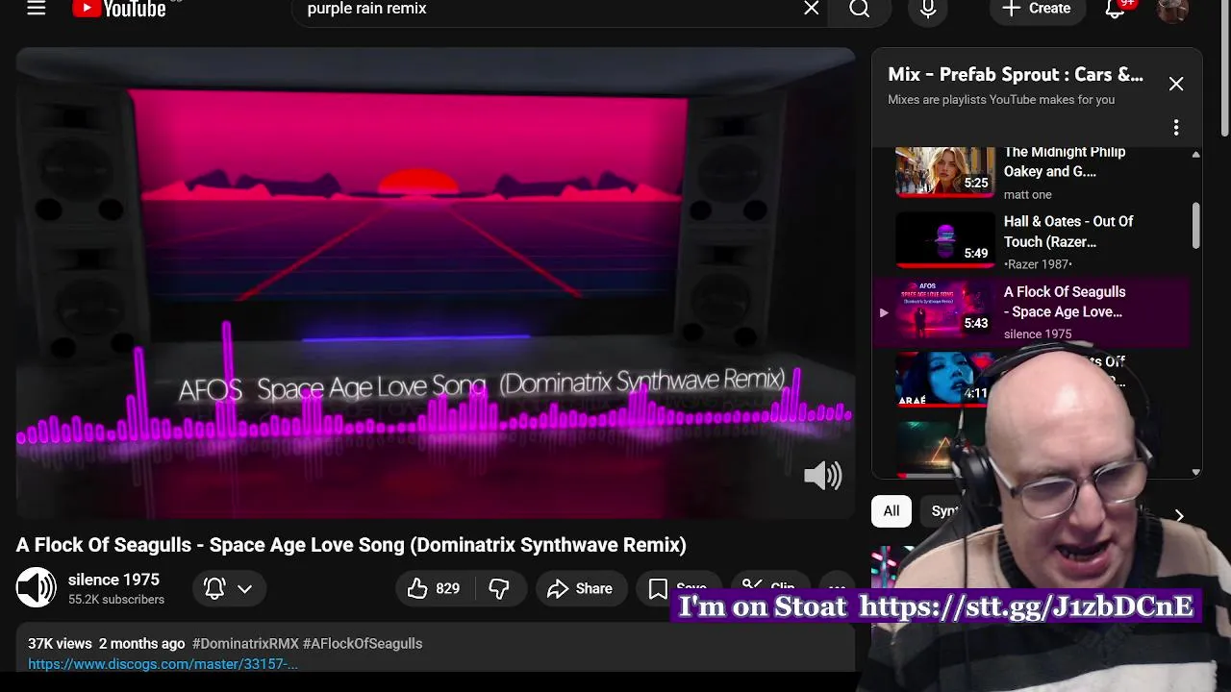
Task: Save video to playlist
Action: 678,588
